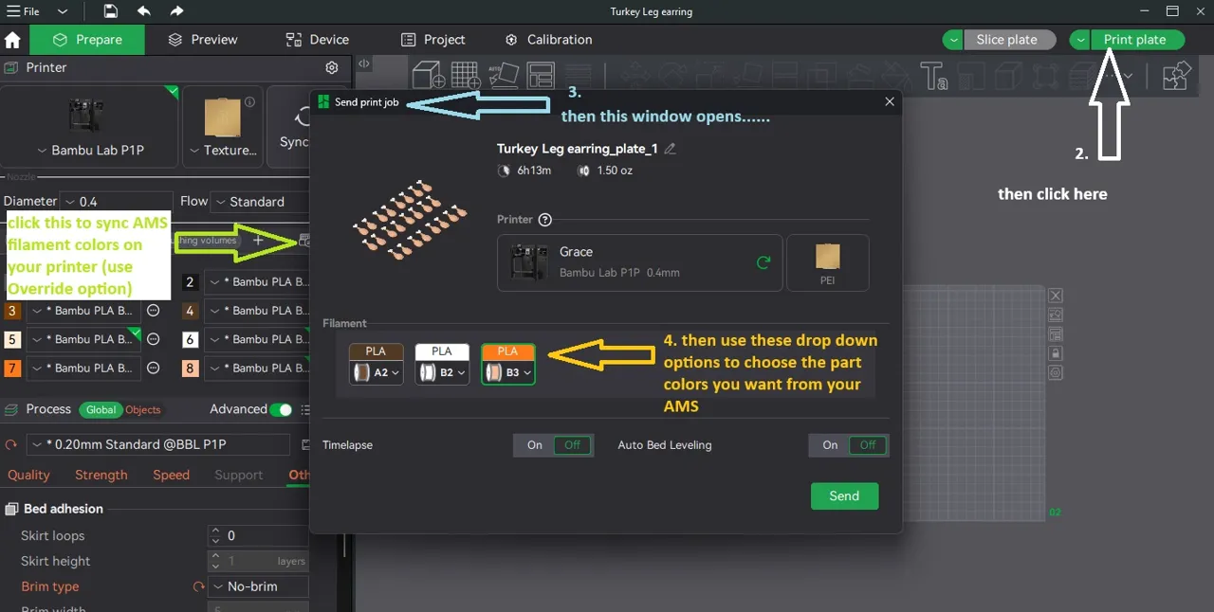Screen dimensions: 1214x612
Task: Click the Home icon
Action: coord(13,40)
